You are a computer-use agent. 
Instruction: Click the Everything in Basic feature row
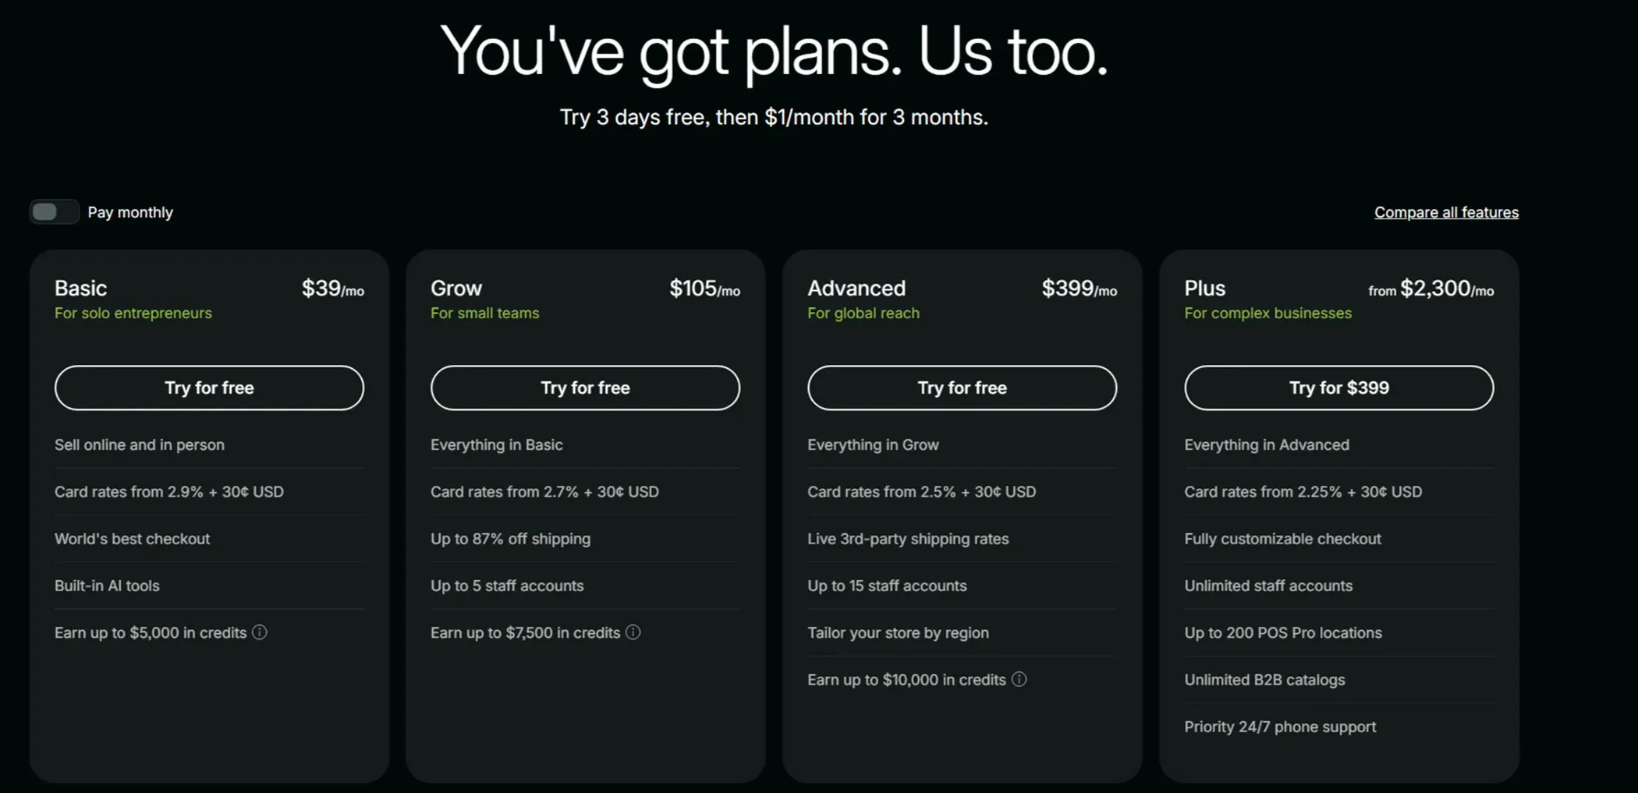[496, 444]
